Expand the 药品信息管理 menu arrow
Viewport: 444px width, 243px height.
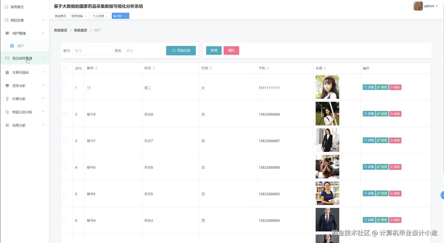coord(43,58)
